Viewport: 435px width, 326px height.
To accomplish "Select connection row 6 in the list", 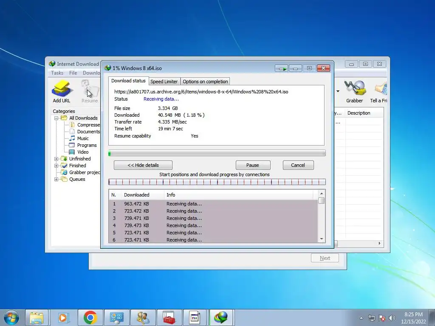I will tap(214, 240).
